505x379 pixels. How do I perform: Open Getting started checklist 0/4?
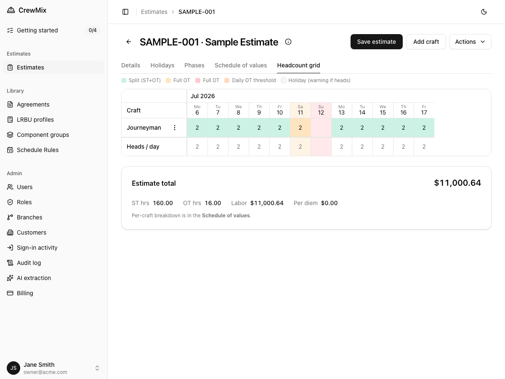(53, 30)
